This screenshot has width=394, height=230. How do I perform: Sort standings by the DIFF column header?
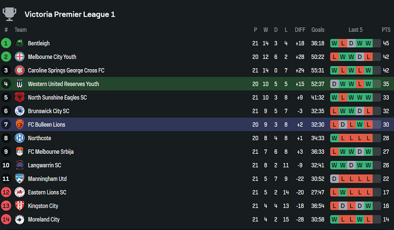[300, 30]
